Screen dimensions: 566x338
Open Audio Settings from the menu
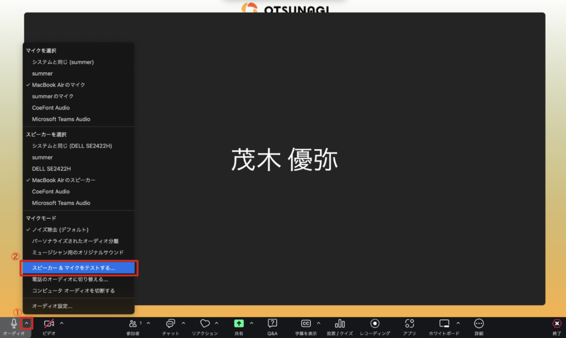52,306
